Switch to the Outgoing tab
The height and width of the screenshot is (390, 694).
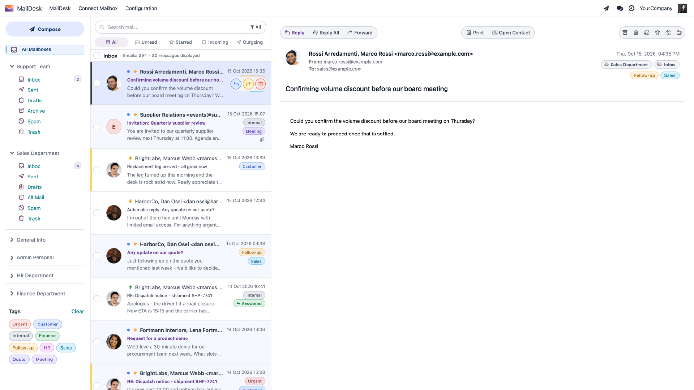pyautogui.click(x=250, y=42)
